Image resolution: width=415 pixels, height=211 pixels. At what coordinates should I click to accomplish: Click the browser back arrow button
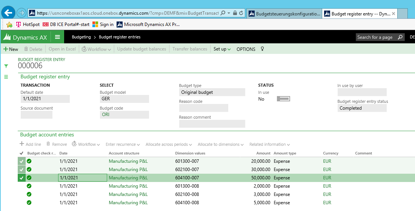pyautogui.click(x=8, y=13)
